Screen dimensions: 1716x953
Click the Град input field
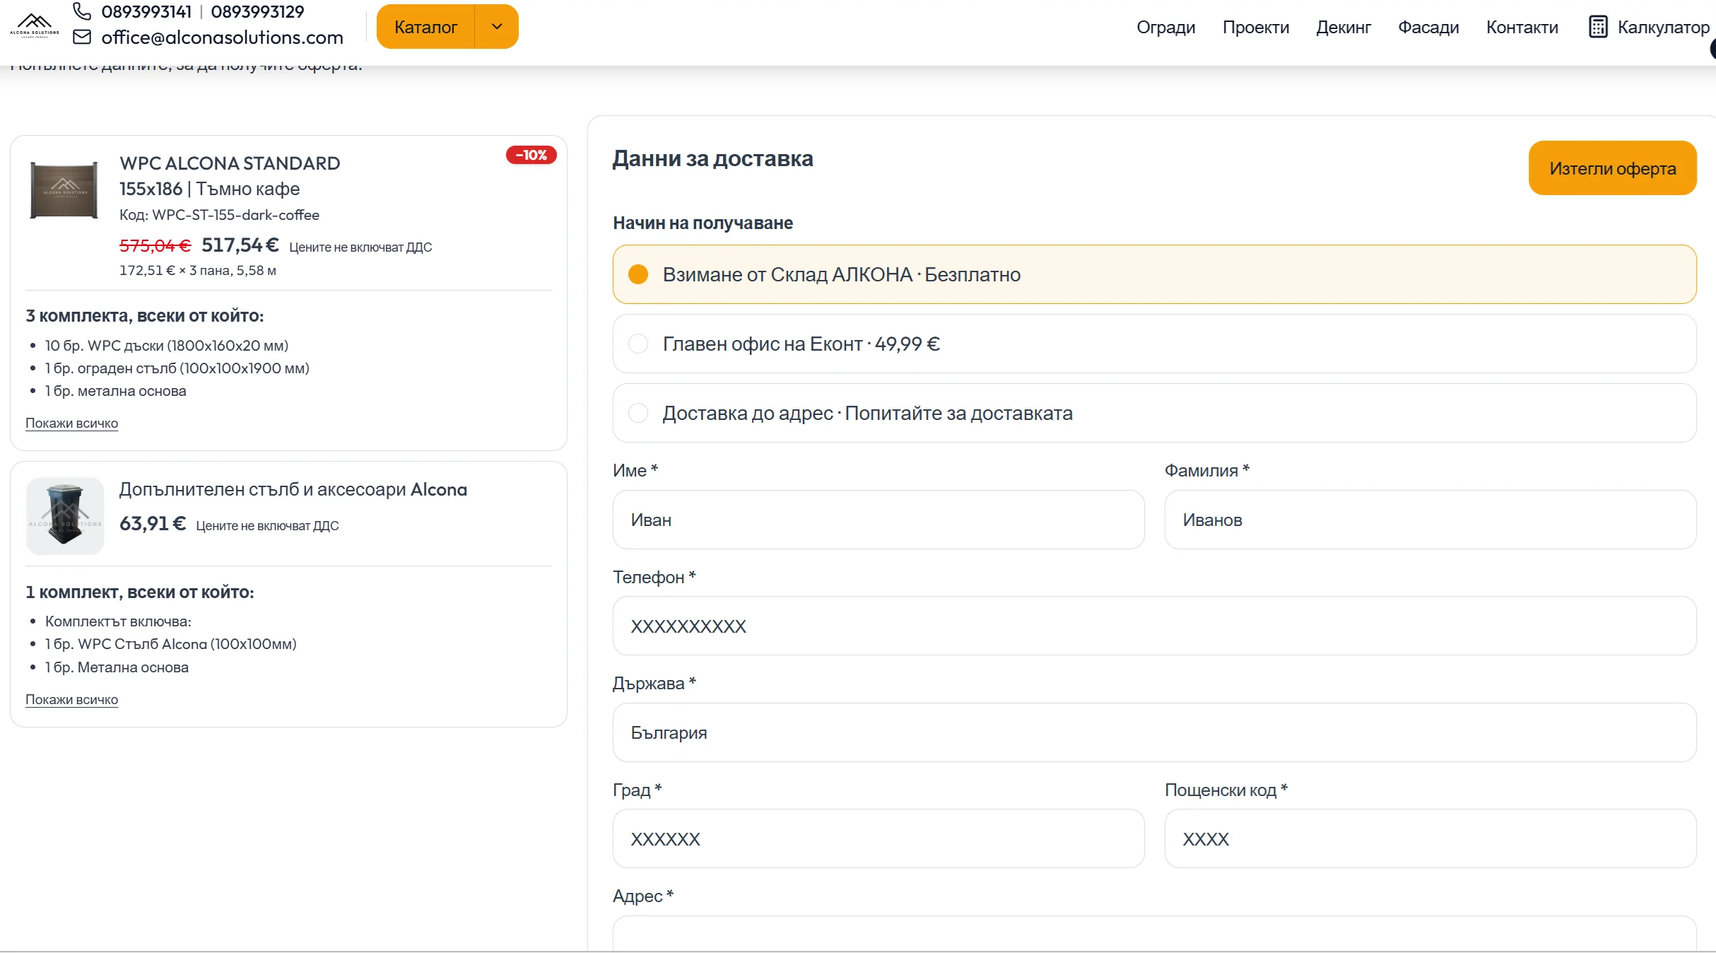(x=878, y=838)
